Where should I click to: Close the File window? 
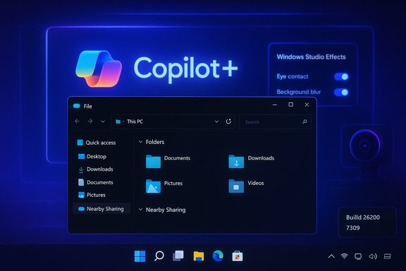pyautogui.click(x=307, y=104)
